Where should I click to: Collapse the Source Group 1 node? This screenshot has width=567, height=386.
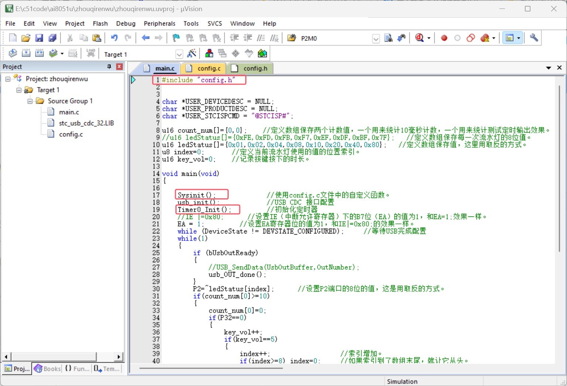click(30, 101)
